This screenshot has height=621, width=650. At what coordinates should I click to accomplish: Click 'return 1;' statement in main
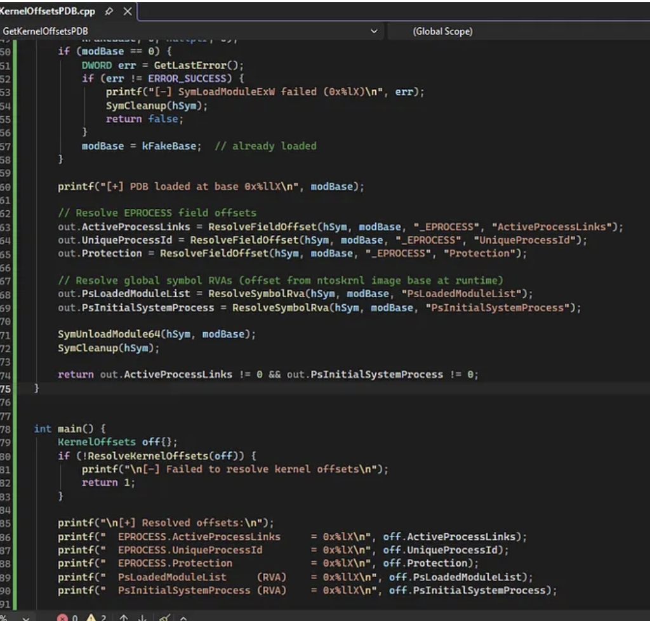[x=108, y=483]
